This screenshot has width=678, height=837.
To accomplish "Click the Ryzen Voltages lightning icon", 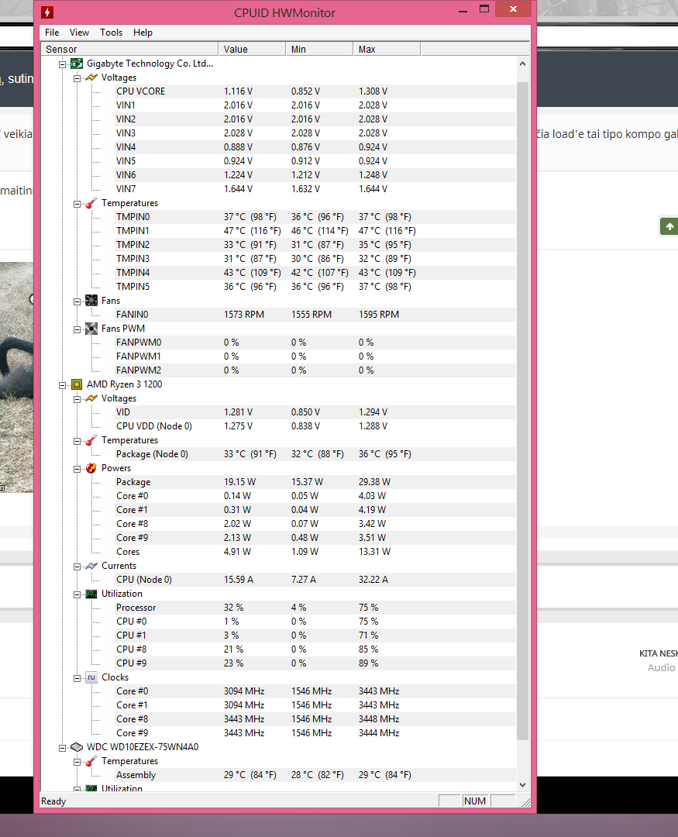I will tap(91, 398).
